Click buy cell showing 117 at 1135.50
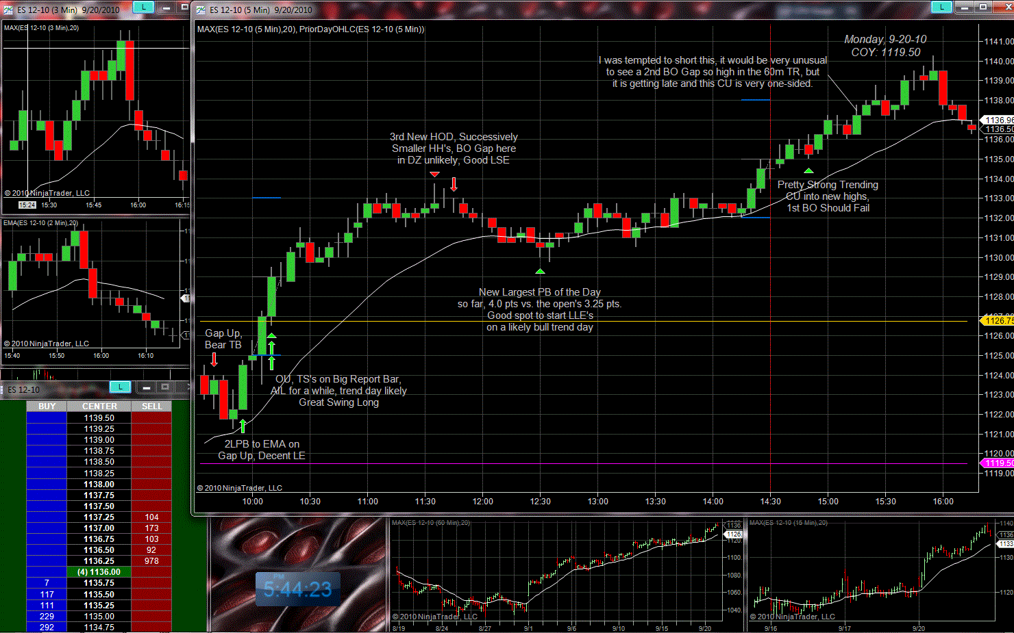Screen dimensions: 1014x633 pyautogui.click(x=47, y=595)
